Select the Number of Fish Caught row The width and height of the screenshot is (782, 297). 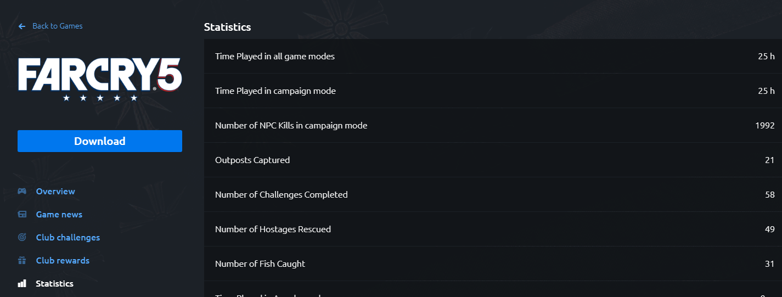493,264
